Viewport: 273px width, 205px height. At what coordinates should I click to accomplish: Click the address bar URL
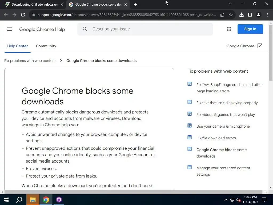point(127,15)
